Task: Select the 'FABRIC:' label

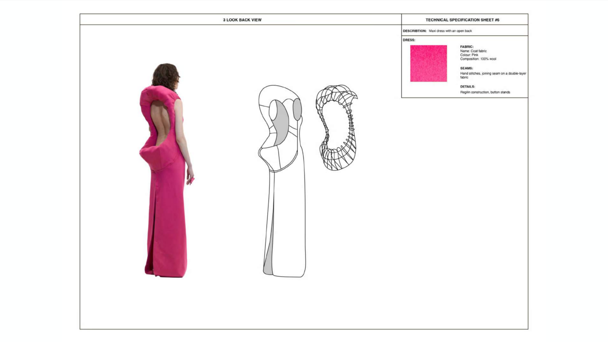Action: [x=467, y=47]
